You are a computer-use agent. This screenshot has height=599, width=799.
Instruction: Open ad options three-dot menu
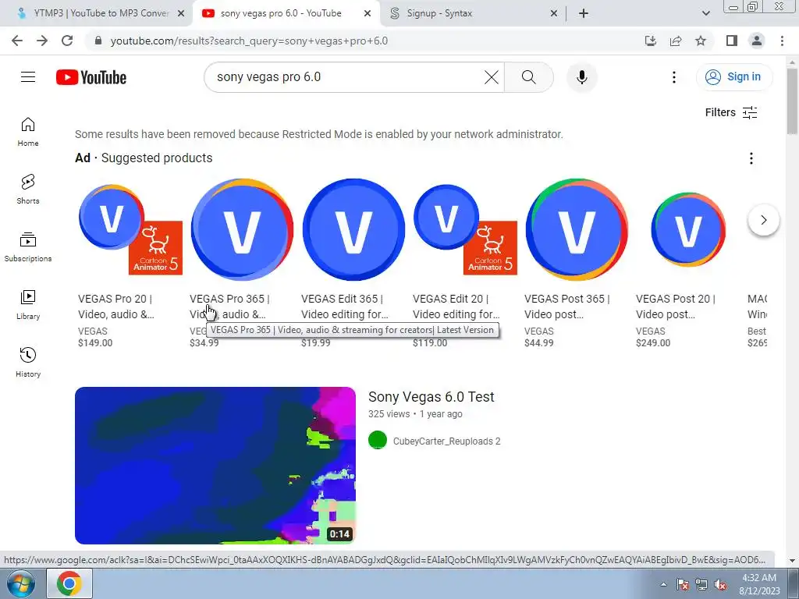[x=751, y=158]
